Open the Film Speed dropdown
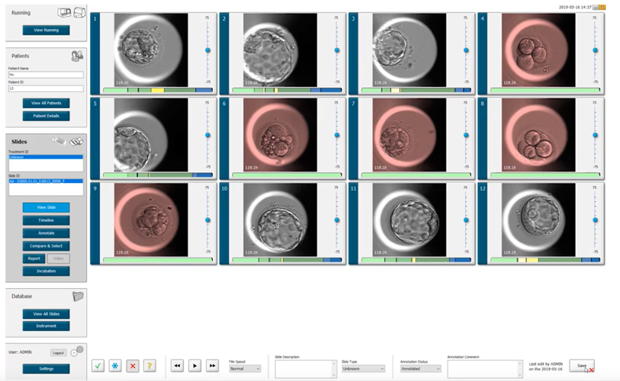The height and width of the screenshot is (381, 620). point(245,369)
